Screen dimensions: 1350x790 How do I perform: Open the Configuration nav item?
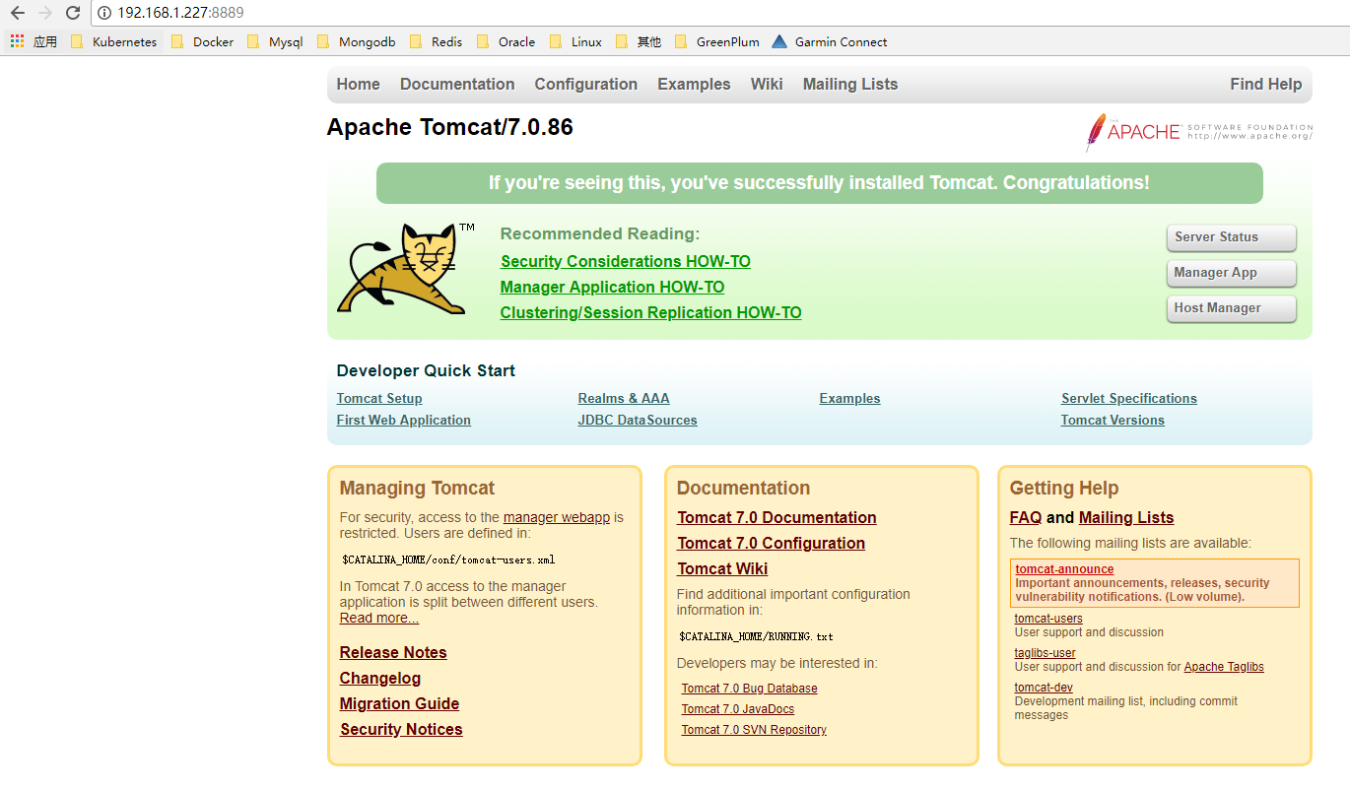coord(586,85)
